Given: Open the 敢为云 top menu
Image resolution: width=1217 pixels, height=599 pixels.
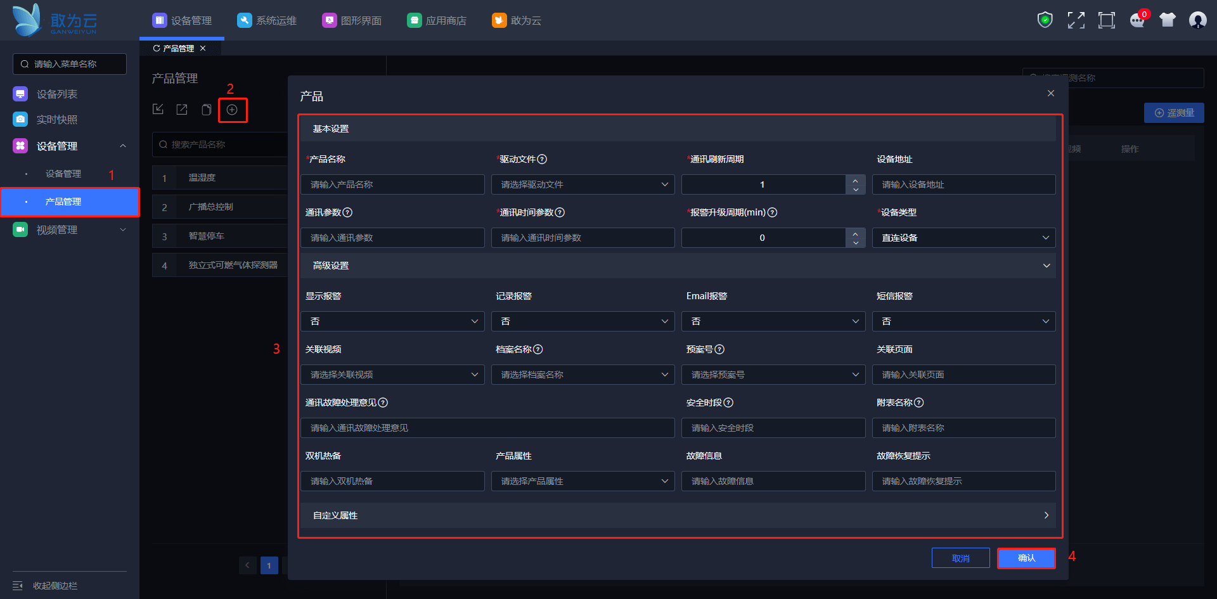Looking at the screenshot, I should [x=517, y=20].
